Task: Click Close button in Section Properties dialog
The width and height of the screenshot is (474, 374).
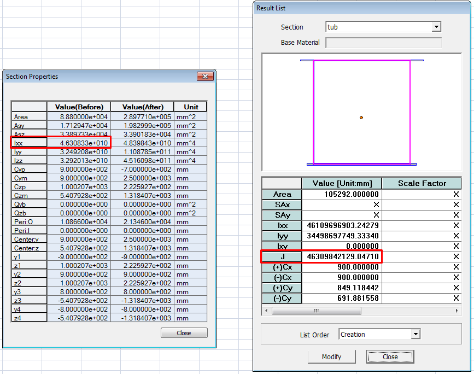Action: (184, 333)
